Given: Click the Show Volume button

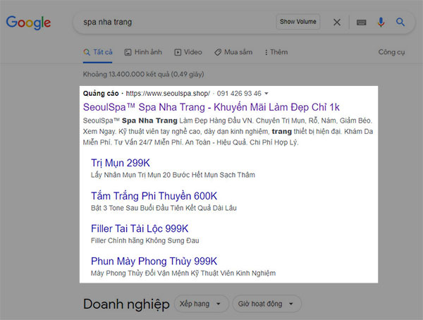Looking at the screenshot, I should pyautogui.click(x=298, y=22).
